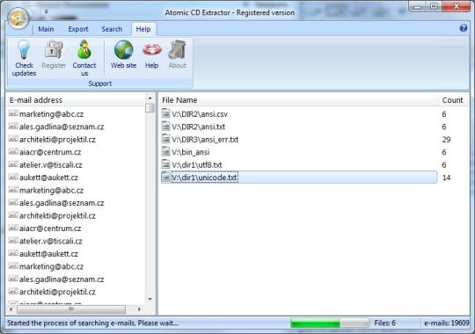Select the Help ribbon tab

click(143, 29)
